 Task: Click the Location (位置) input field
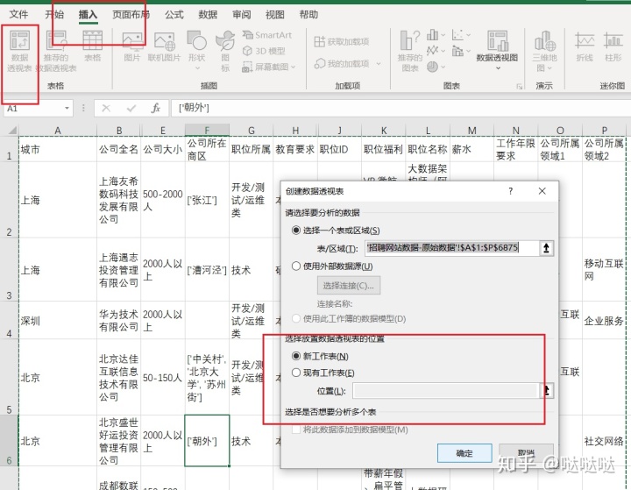coord(445,391)
